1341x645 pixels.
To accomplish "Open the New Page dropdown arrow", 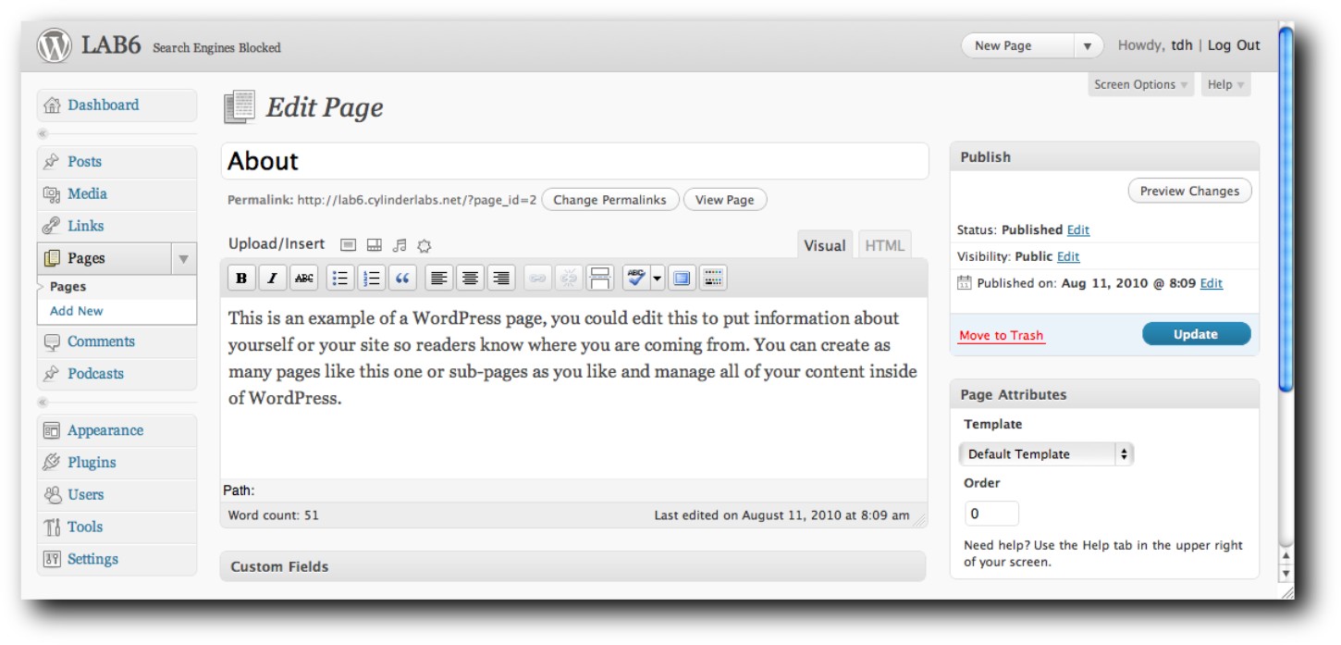I will click(x=1089, y=46).
